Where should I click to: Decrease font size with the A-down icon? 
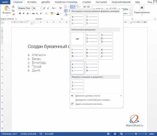click(x=48, y=8)
